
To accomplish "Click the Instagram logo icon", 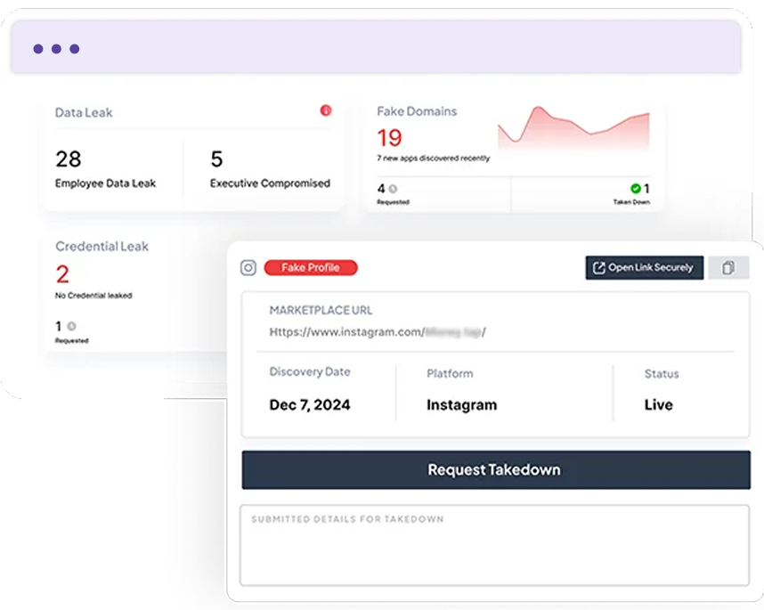I will (248, 267).
